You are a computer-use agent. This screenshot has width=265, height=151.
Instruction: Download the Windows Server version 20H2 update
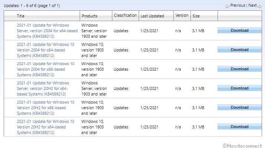pos(239,88)
